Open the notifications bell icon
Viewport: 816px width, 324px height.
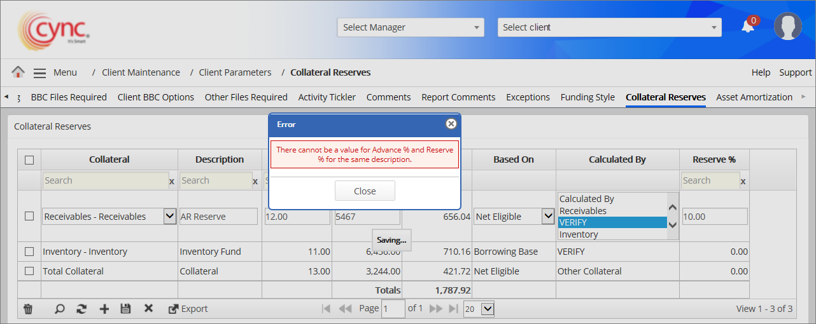coord(748,27)
